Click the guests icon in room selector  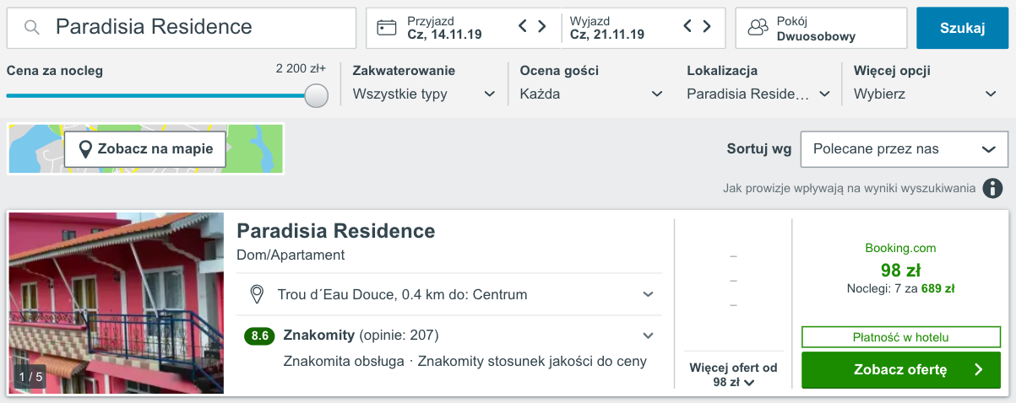[758, 28]
